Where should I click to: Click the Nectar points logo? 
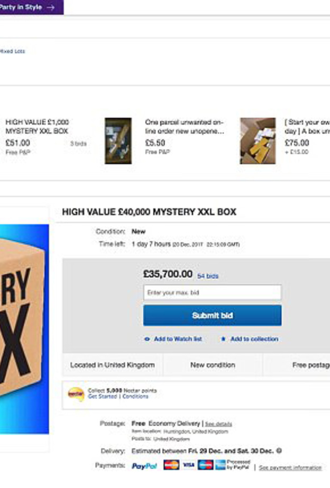click(76, 394)
